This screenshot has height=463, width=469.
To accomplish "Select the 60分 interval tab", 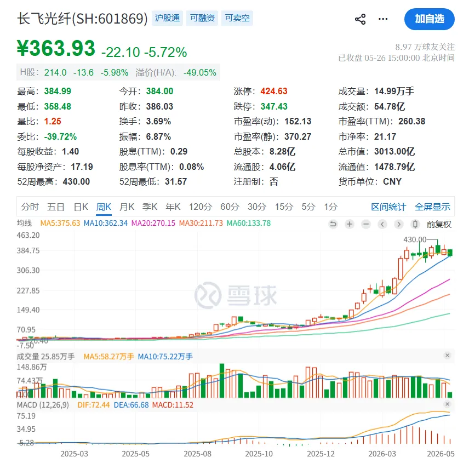I will coord(230,207).
